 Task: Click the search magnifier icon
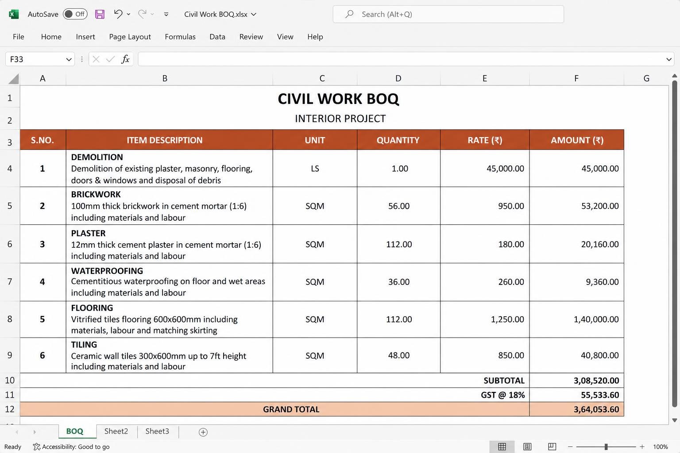(x=349, y=14)
